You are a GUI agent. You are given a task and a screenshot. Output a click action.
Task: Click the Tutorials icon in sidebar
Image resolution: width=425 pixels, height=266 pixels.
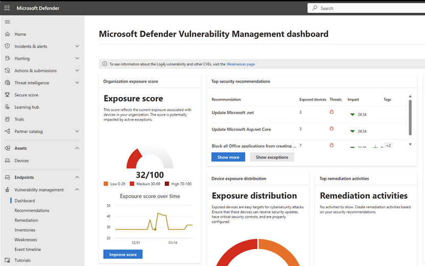(7, 260)
